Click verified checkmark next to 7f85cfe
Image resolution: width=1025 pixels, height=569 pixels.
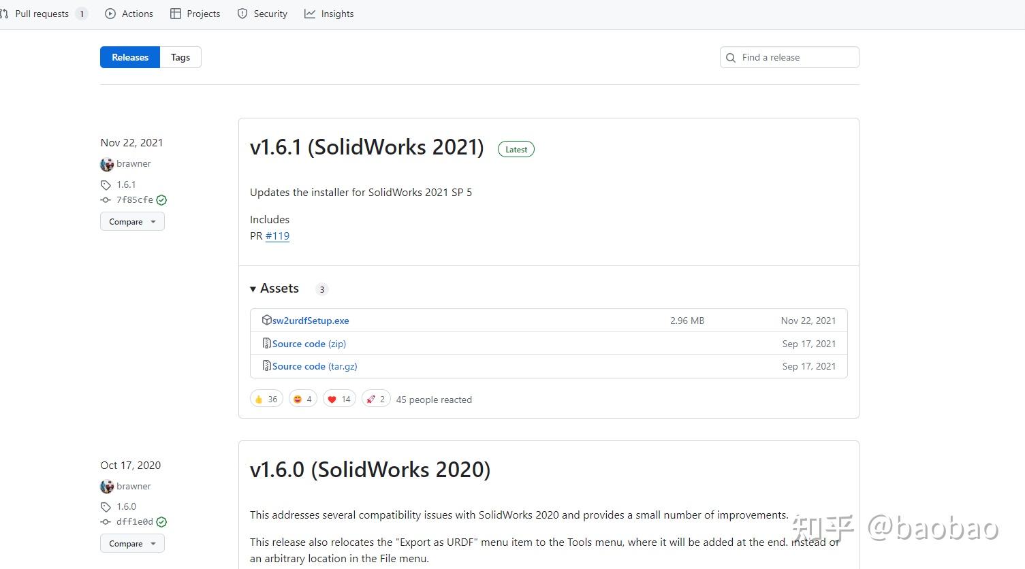click(161, 200)
